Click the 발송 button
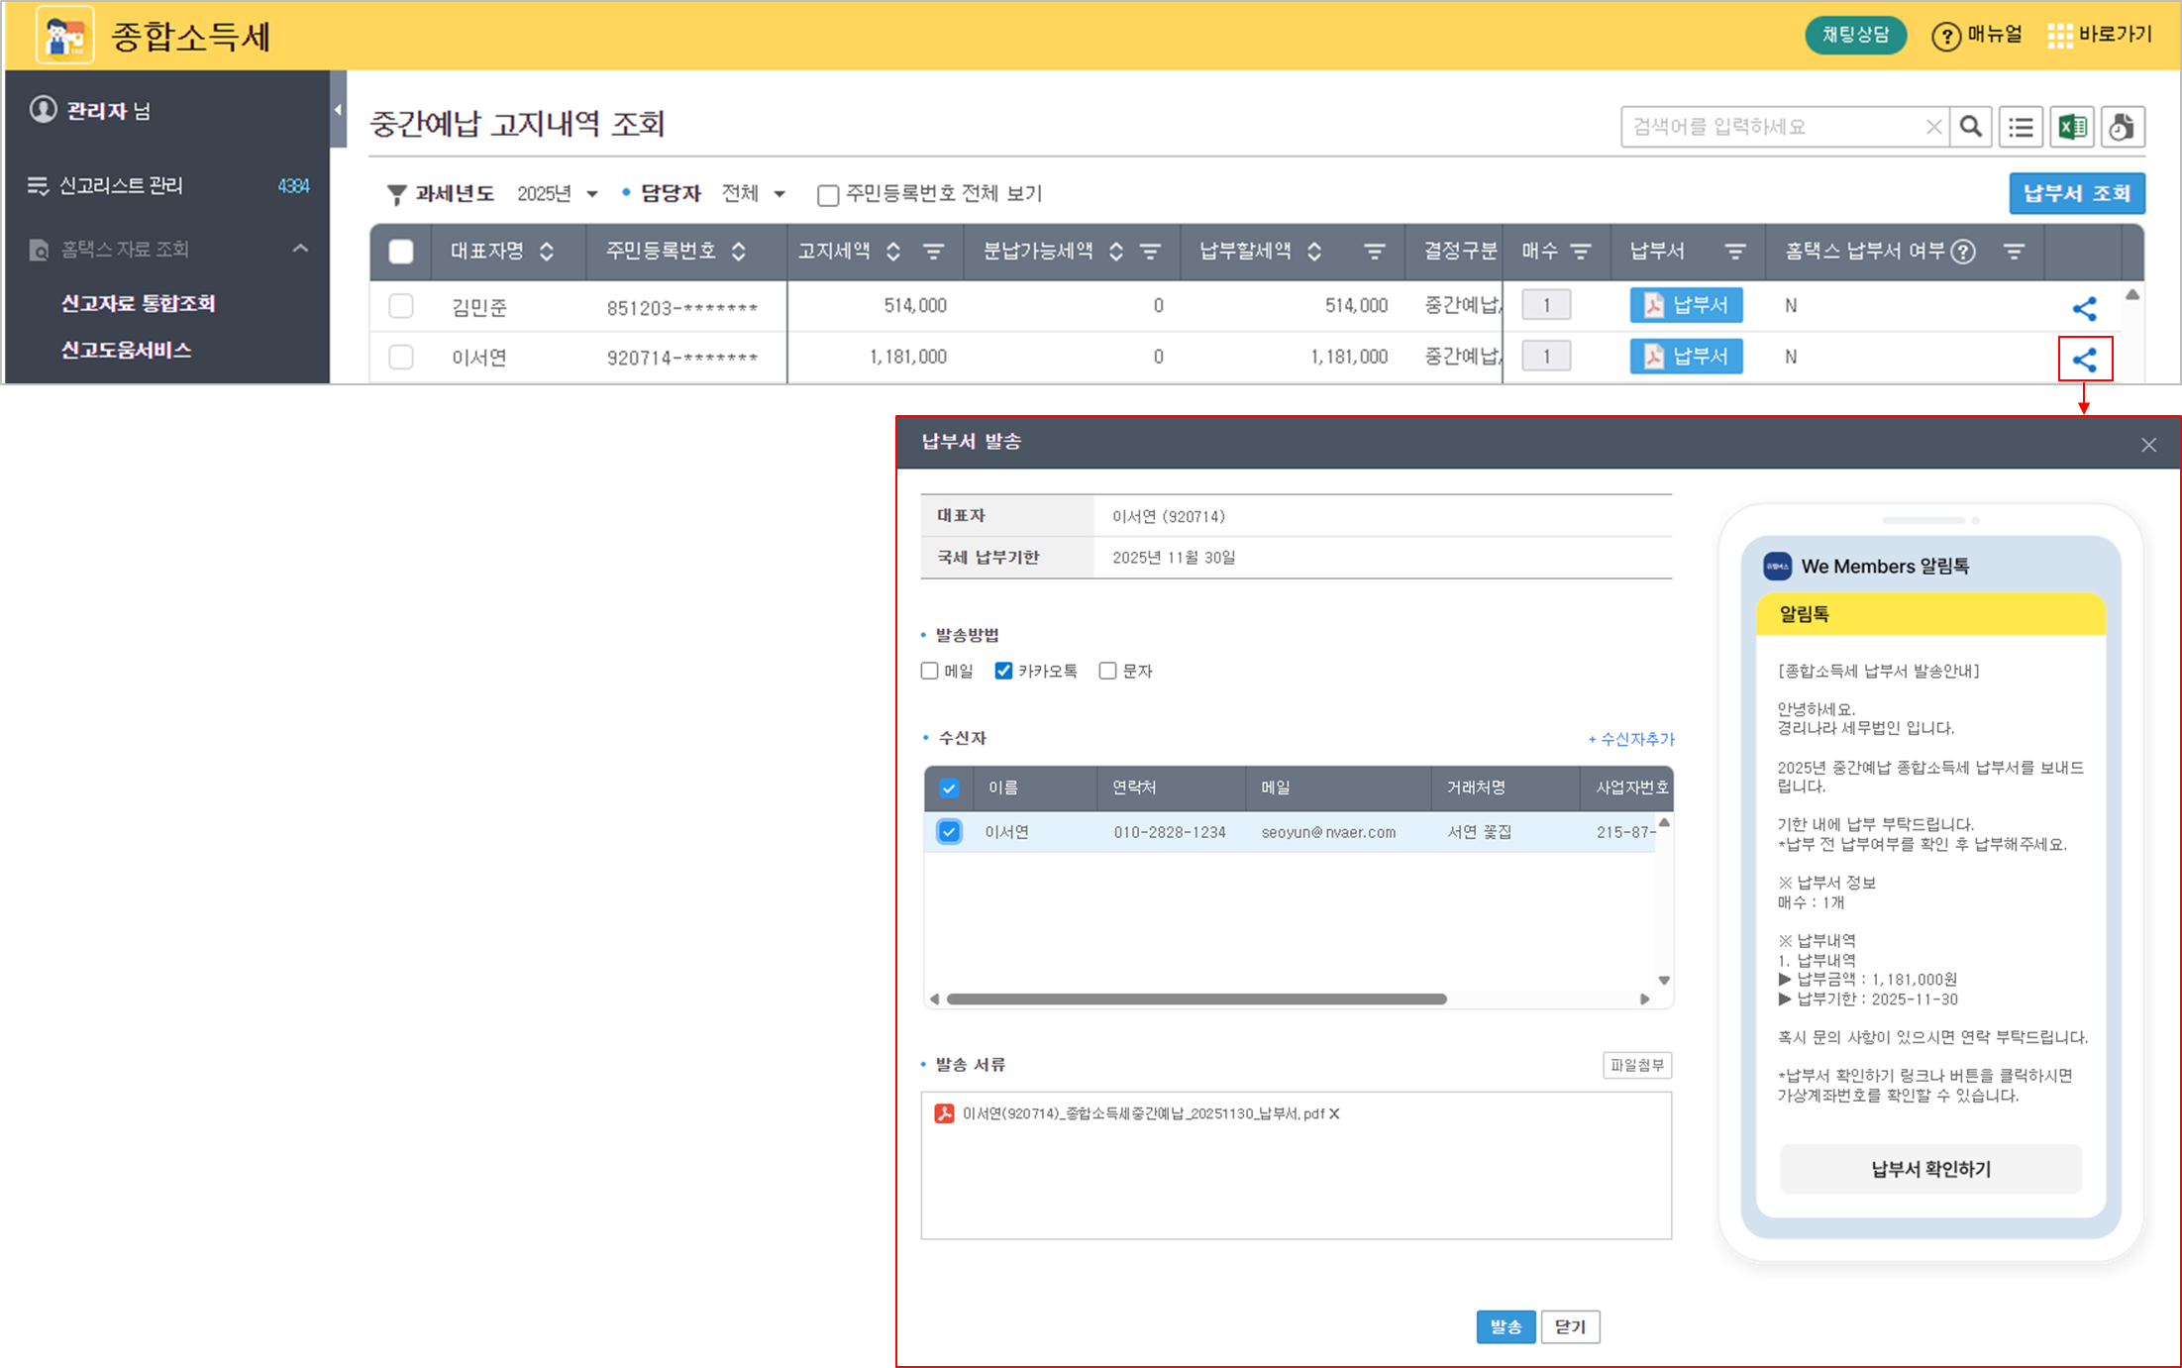 pos(1506,1326)
